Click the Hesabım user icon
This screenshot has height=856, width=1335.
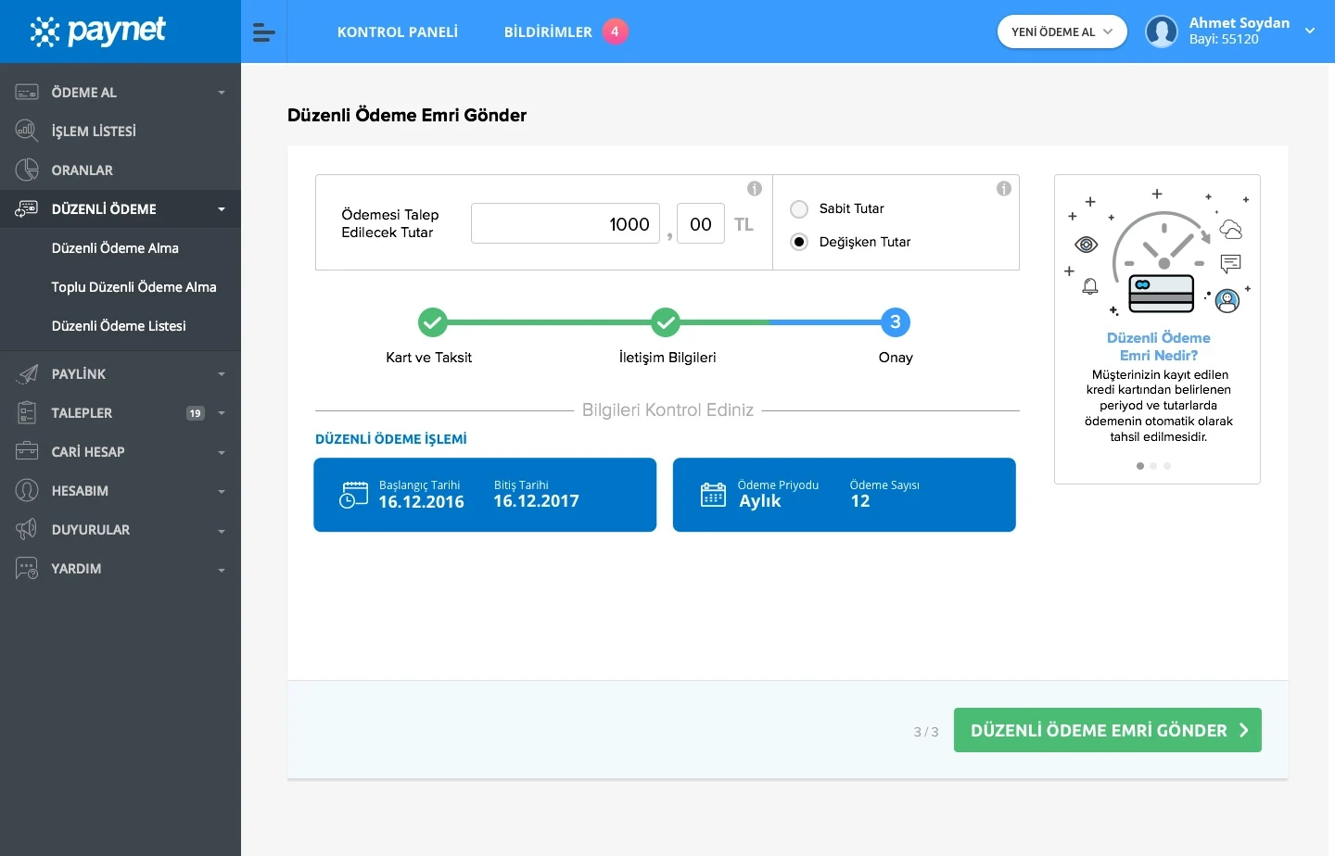[x=27, y=491]
